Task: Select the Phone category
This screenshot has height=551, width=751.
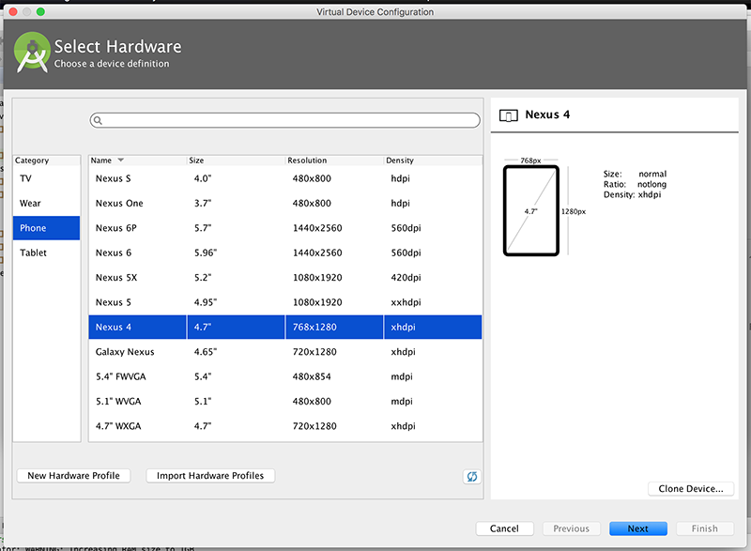Action: click(x=46, y=227)
